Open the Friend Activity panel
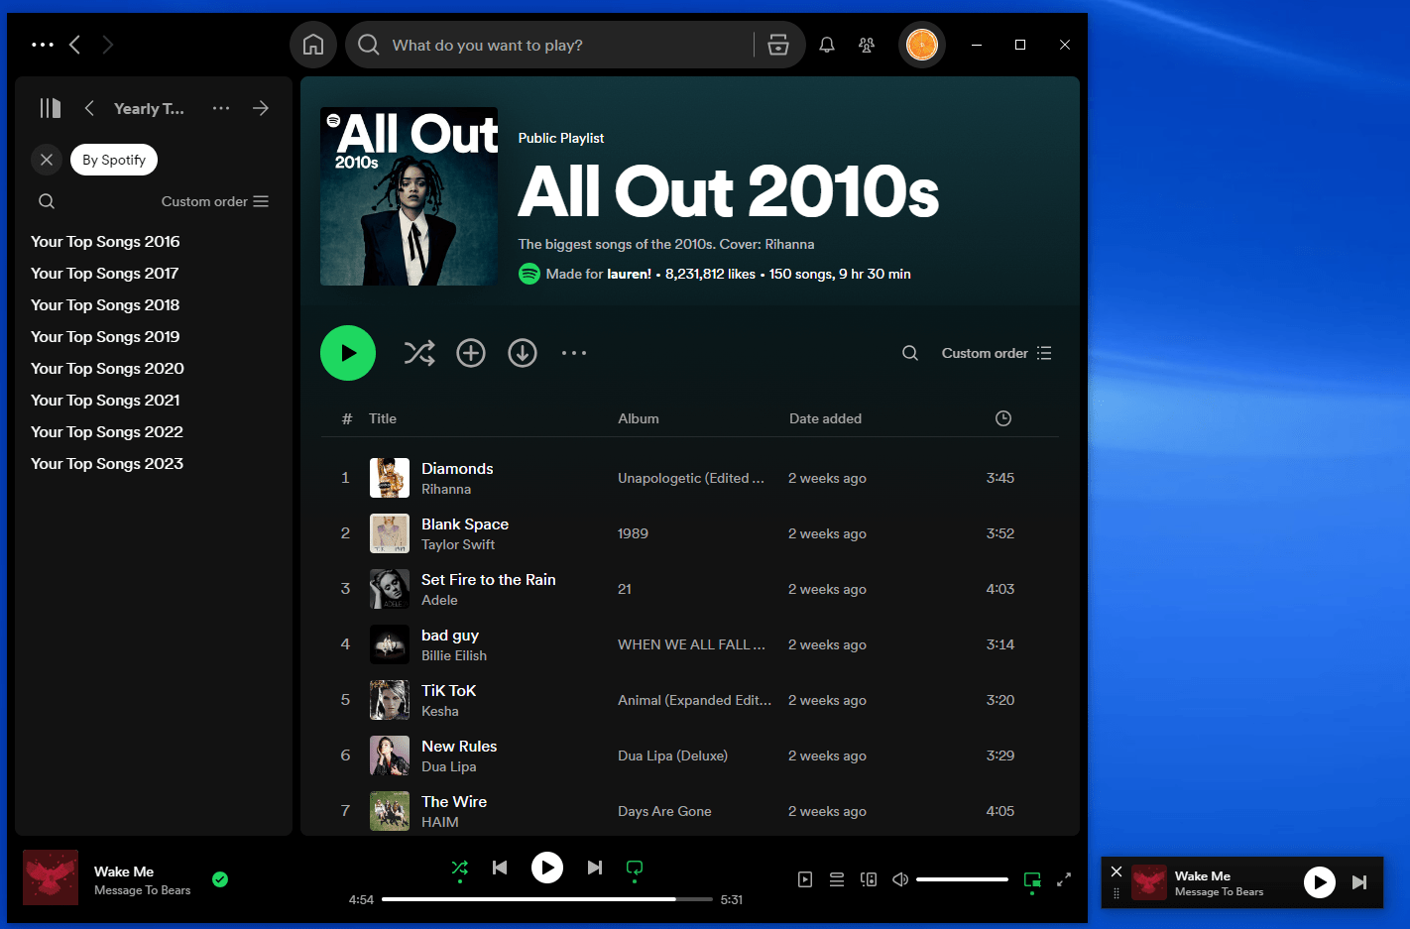Viewport: 1410px width, 929px height. (x=866, y=45)
